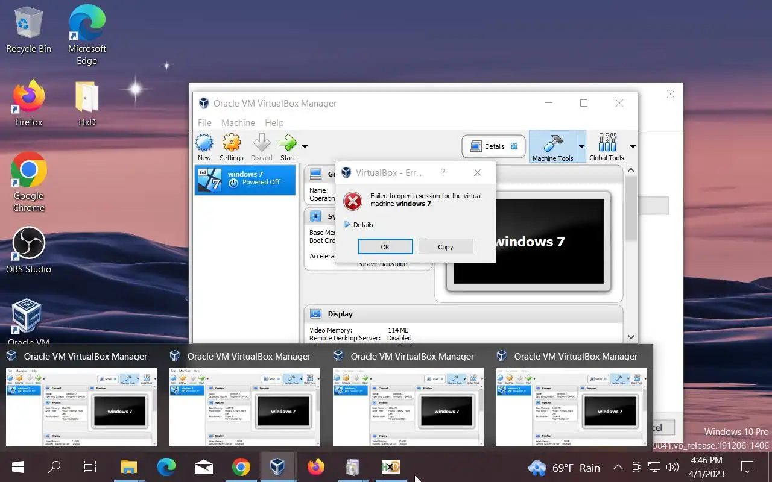Open OBS Studio desktop shortcut
This screenshot has height=482, width=772.
pos(28,250)
